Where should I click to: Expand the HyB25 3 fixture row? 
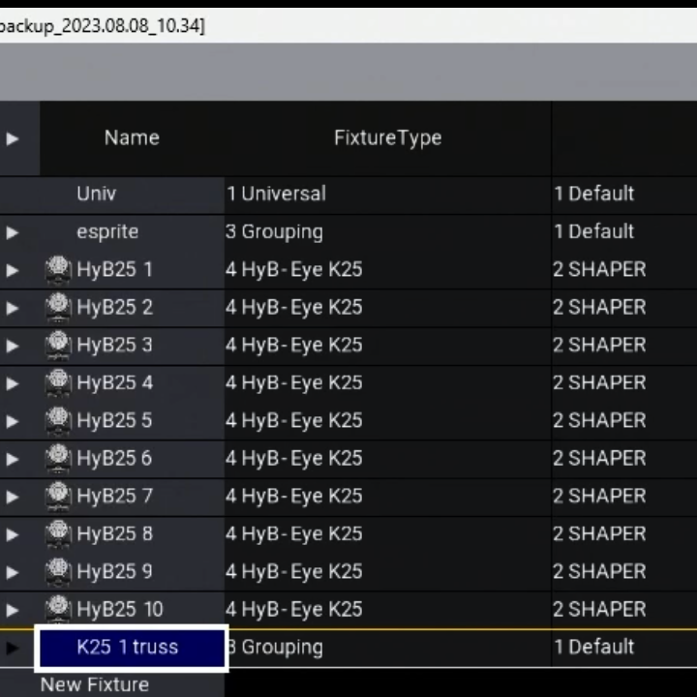coord(13,346)
